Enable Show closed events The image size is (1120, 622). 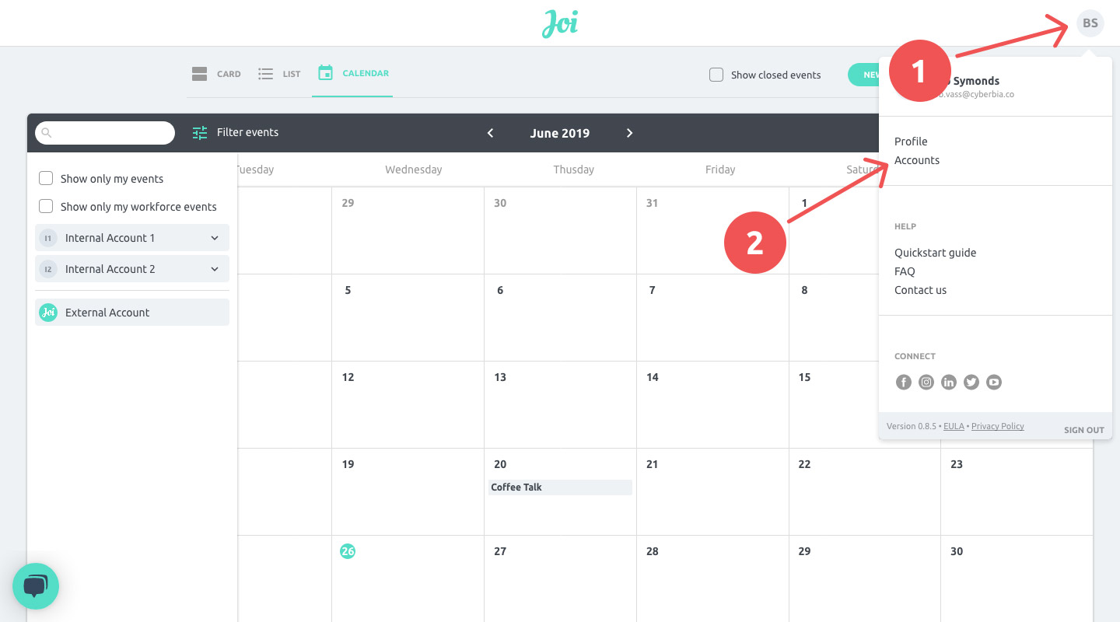pos(716,75)
